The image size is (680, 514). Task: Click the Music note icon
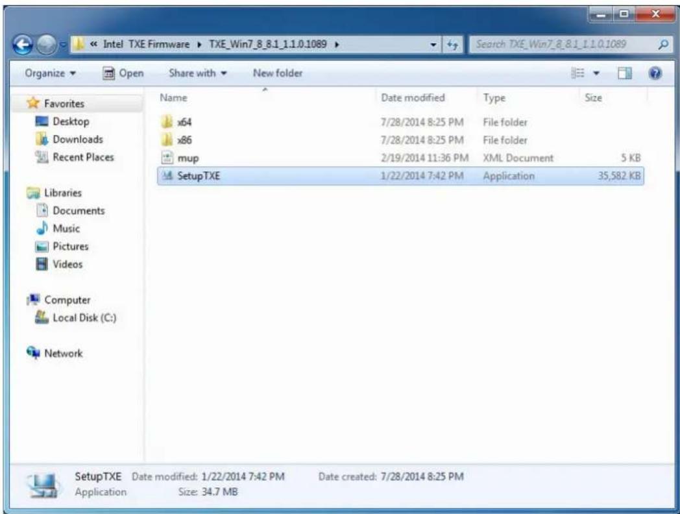[42, 228]
